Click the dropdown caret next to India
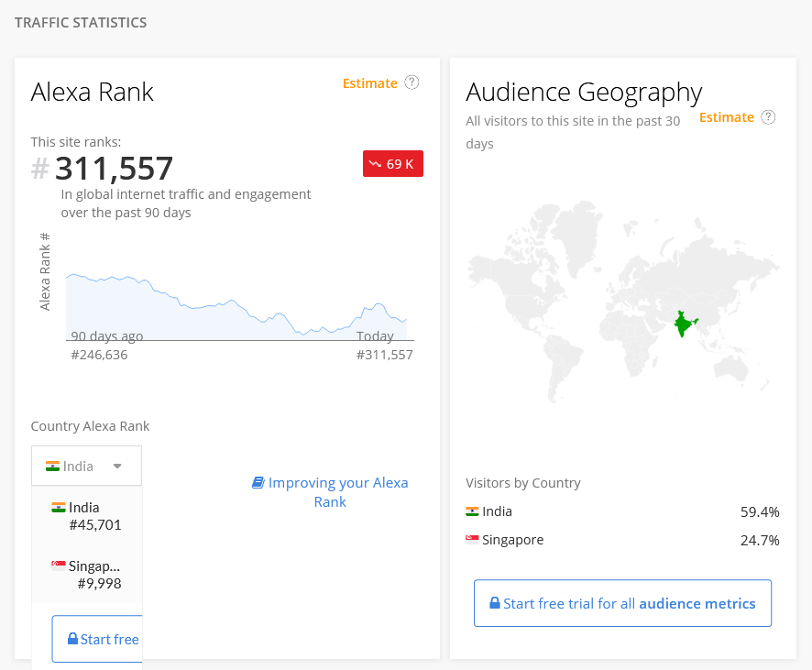Viewport: 812px width, 670px height. (x=117, y=466)
